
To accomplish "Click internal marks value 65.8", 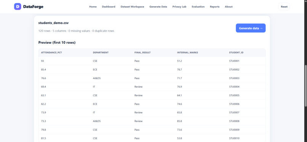I will tap(179, 113).
